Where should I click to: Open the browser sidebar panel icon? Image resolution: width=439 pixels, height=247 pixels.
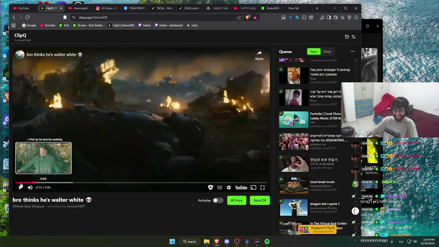tap(329, 17)
